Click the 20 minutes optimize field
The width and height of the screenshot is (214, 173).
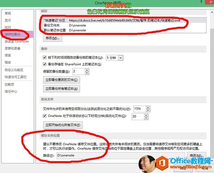pos(138,117)
